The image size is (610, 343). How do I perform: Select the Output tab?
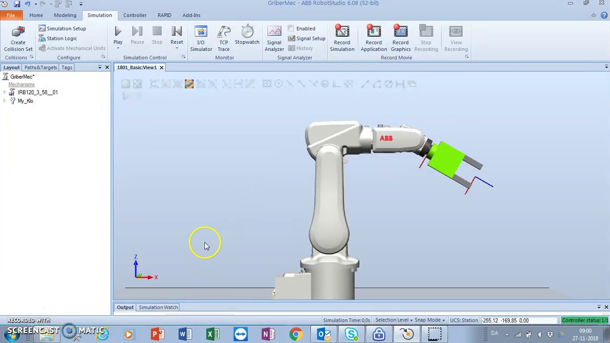coord(125,307)
